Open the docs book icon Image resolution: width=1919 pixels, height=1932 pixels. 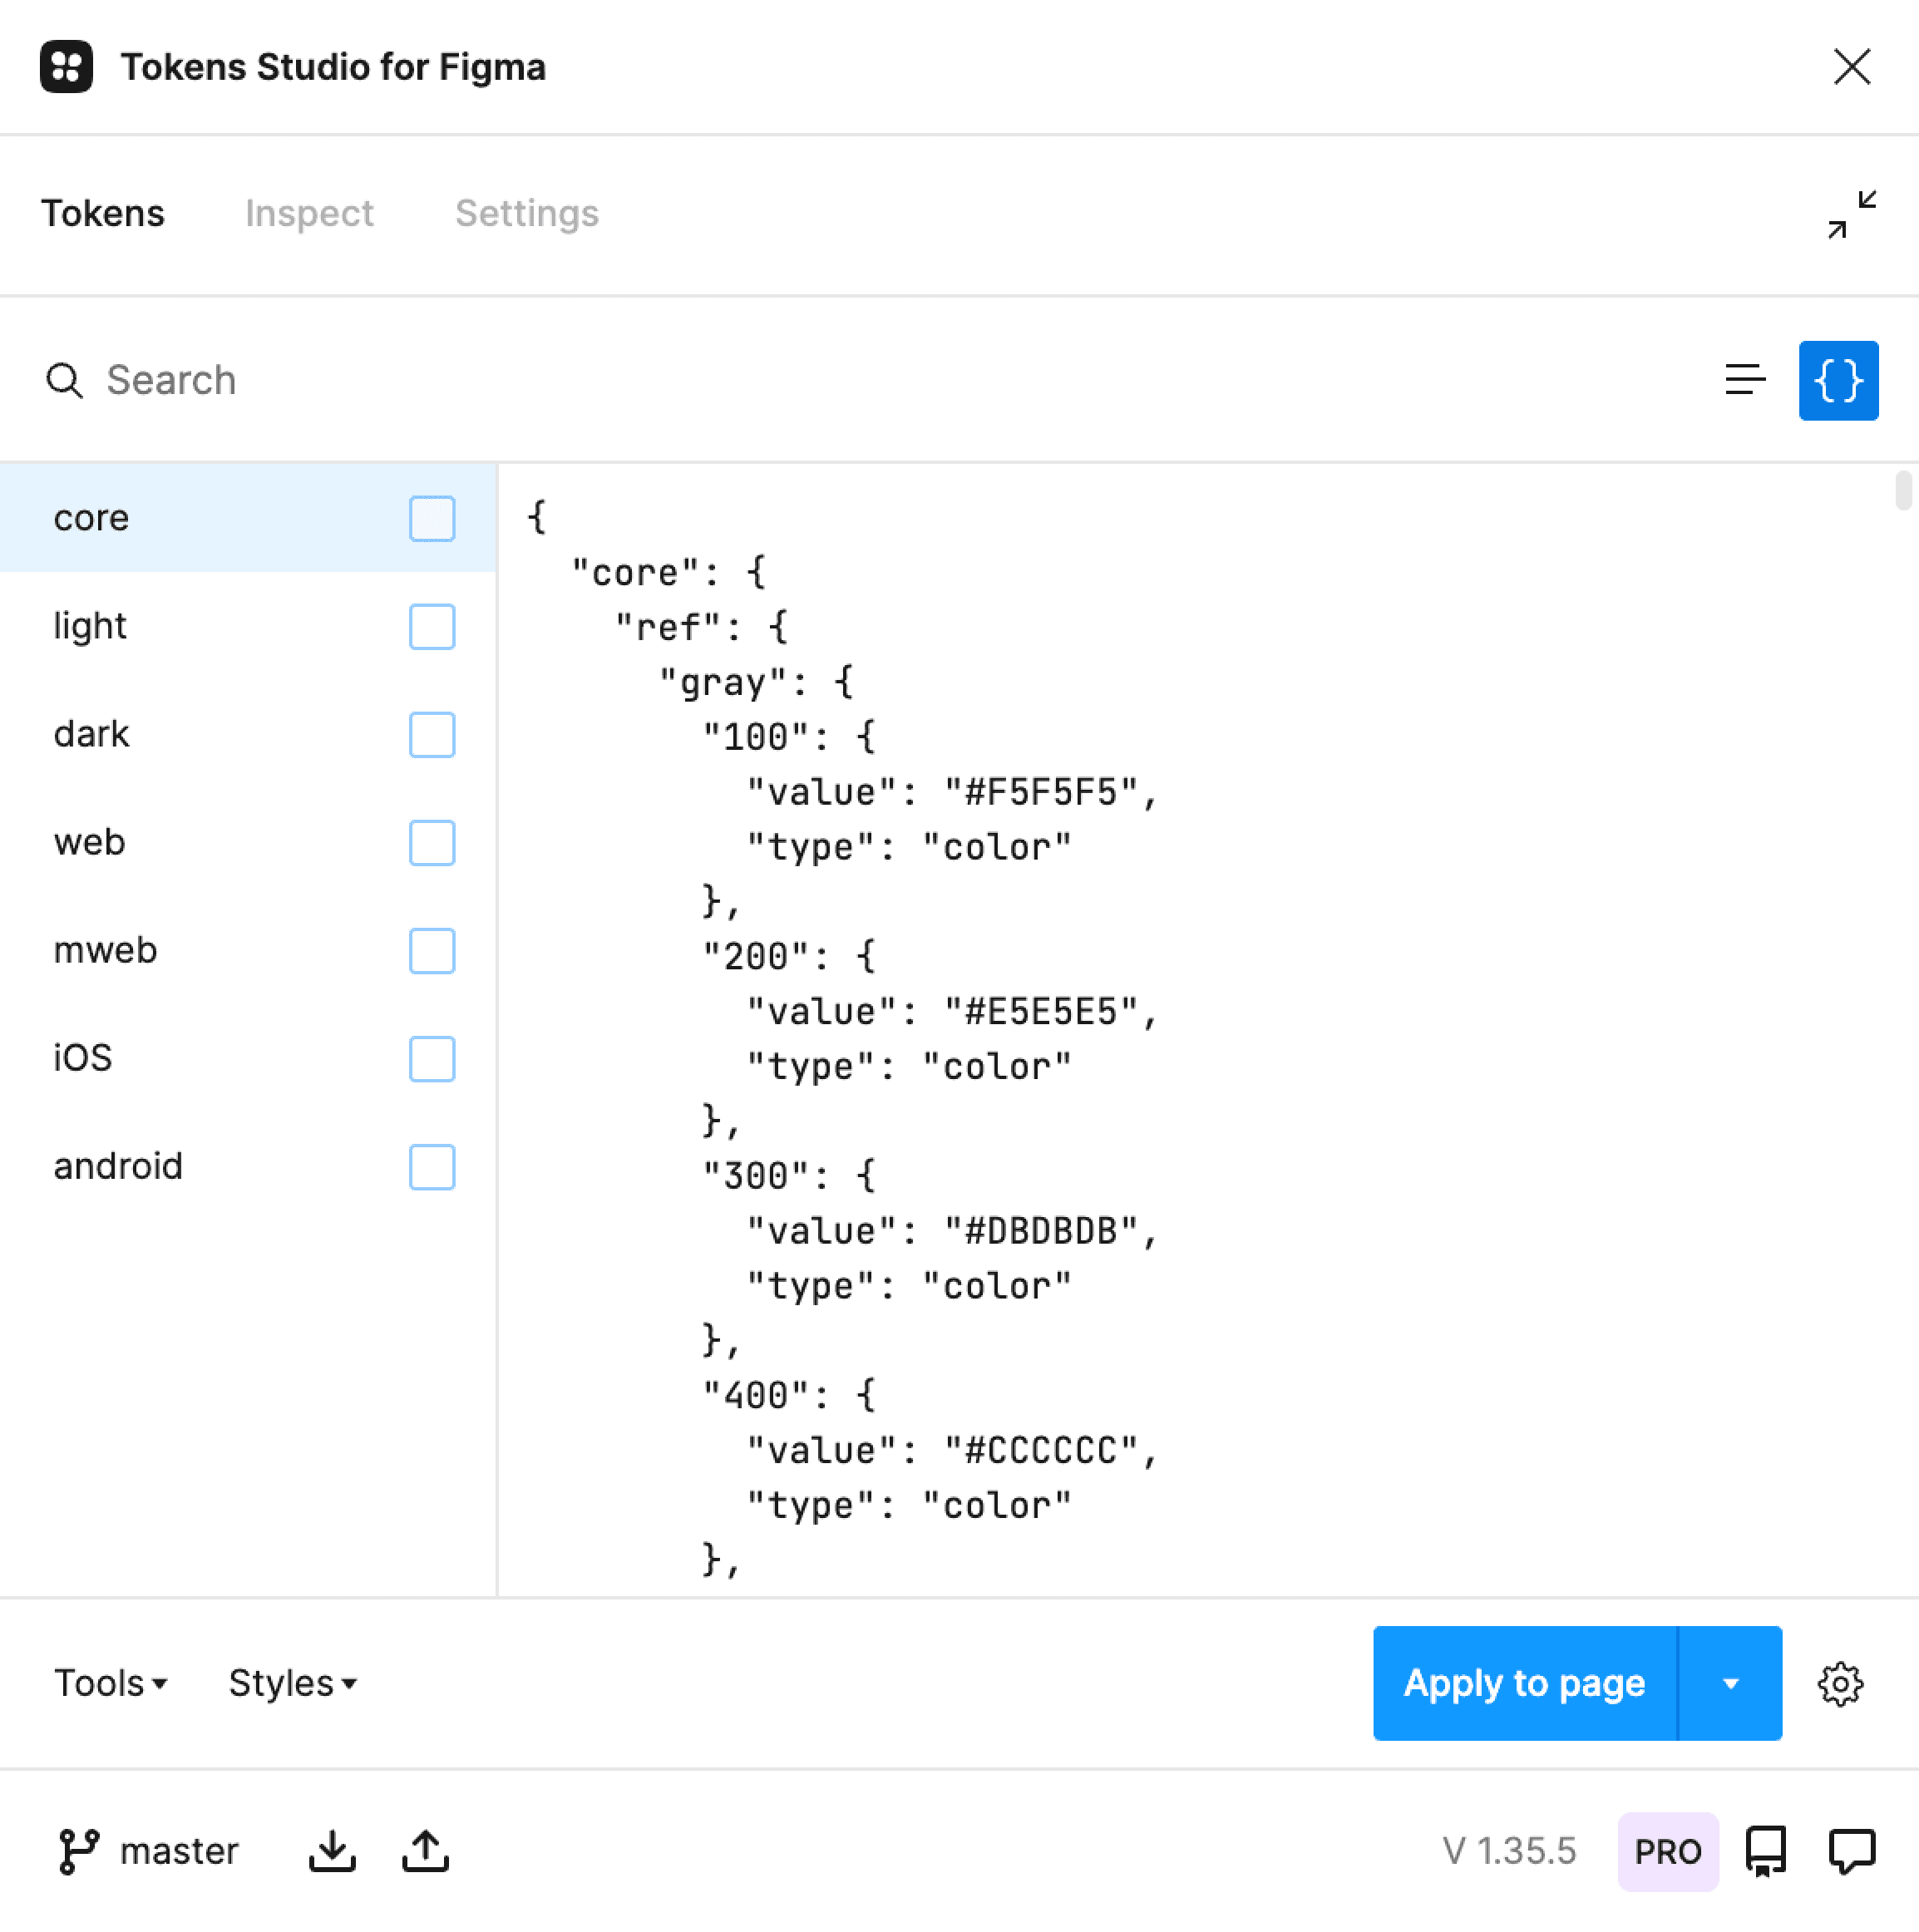coord(1766,1852)
